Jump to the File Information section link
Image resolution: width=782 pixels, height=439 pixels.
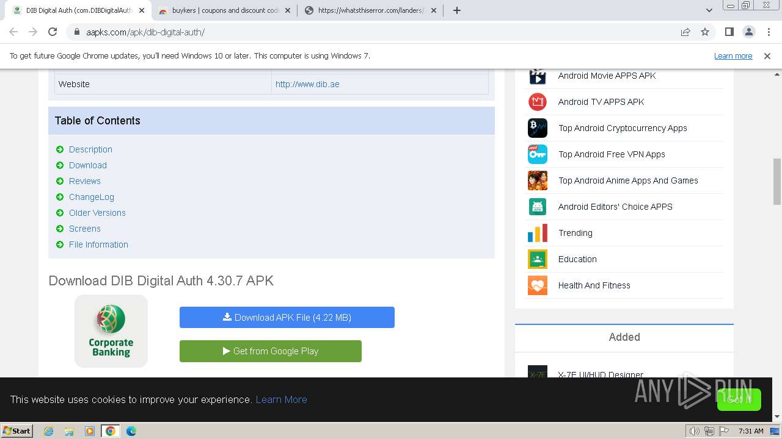(x=98, y=244)
